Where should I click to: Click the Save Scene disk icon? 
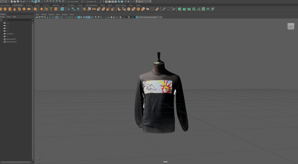pos(18,1)
